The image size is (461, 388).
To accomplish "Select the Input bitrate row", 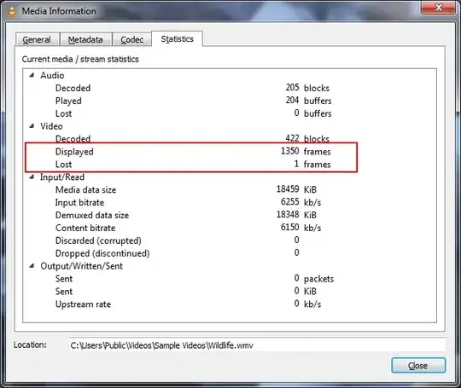I will coord(230,202).
